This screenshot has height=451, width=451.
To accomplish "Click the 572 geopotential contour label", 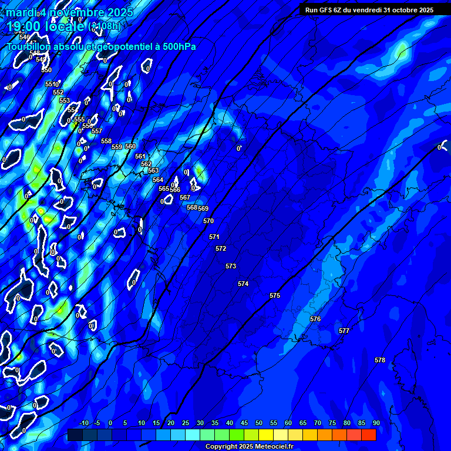I will (221, 249).
